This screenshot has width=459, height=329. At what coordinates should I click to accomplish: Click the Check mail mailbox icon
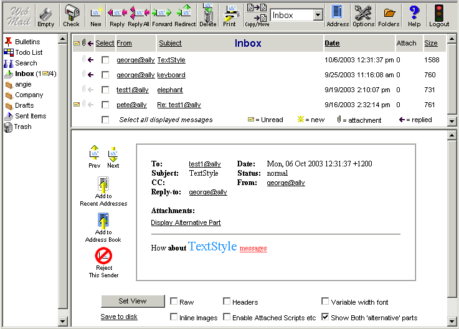[72, 13]
